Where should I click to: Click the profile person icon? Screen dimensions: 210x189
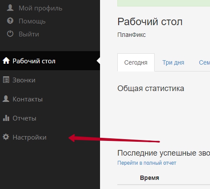10,8
